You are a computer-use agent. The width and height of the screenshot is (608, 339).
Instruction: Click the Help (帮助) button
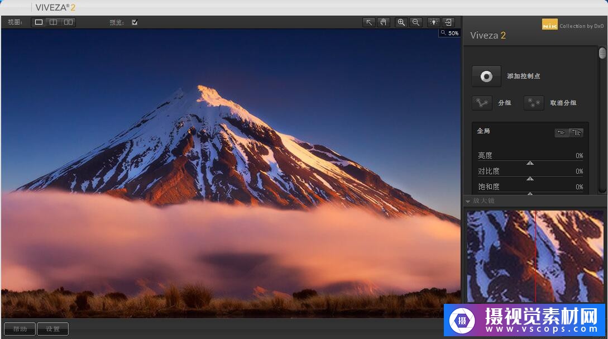pos(20,329)
